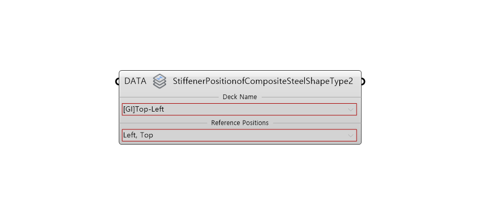Viewport: 483px width, 220px height.
Task: Click the empty canvas below the component
Action: click(x=240, y=182)
